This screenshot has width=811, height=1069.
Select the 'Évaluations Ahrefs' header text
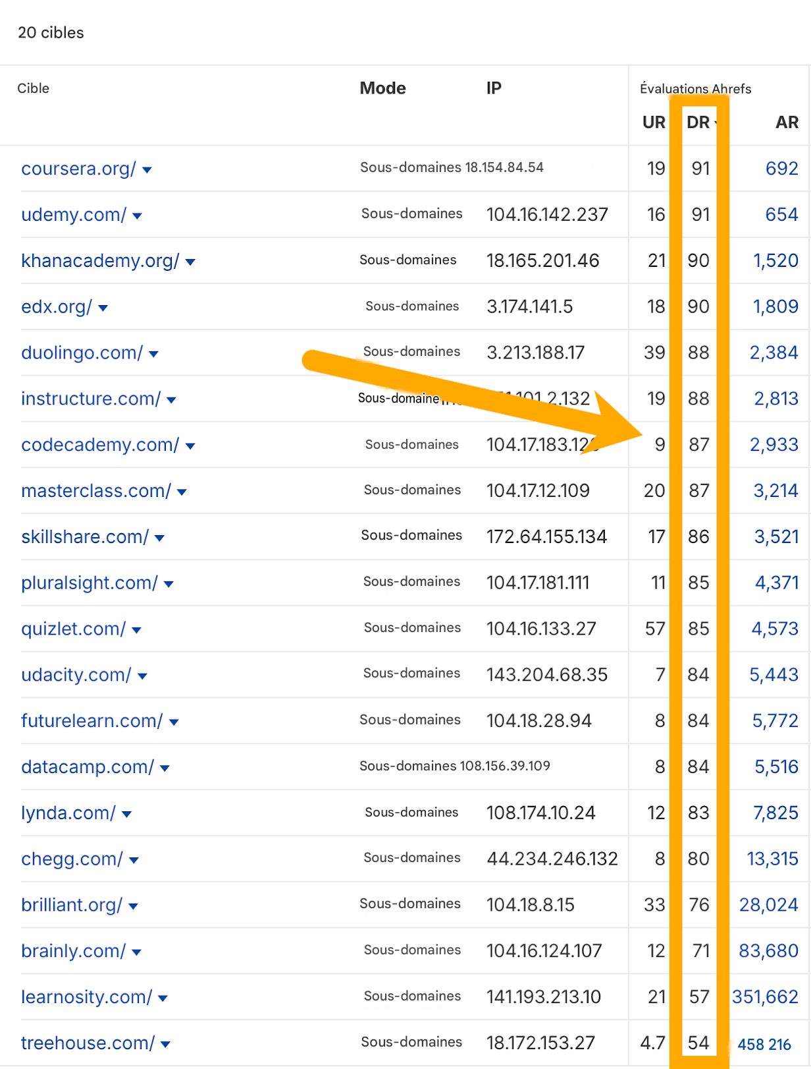695,89
